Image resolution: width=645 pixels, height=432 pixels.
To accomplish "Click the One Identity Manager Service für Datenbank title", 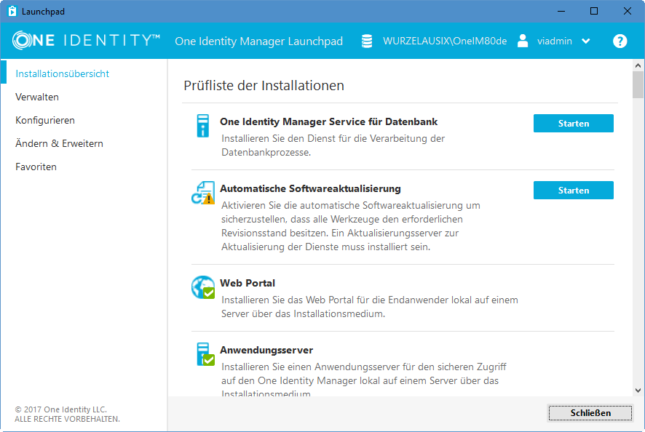I will coord(328,121).
